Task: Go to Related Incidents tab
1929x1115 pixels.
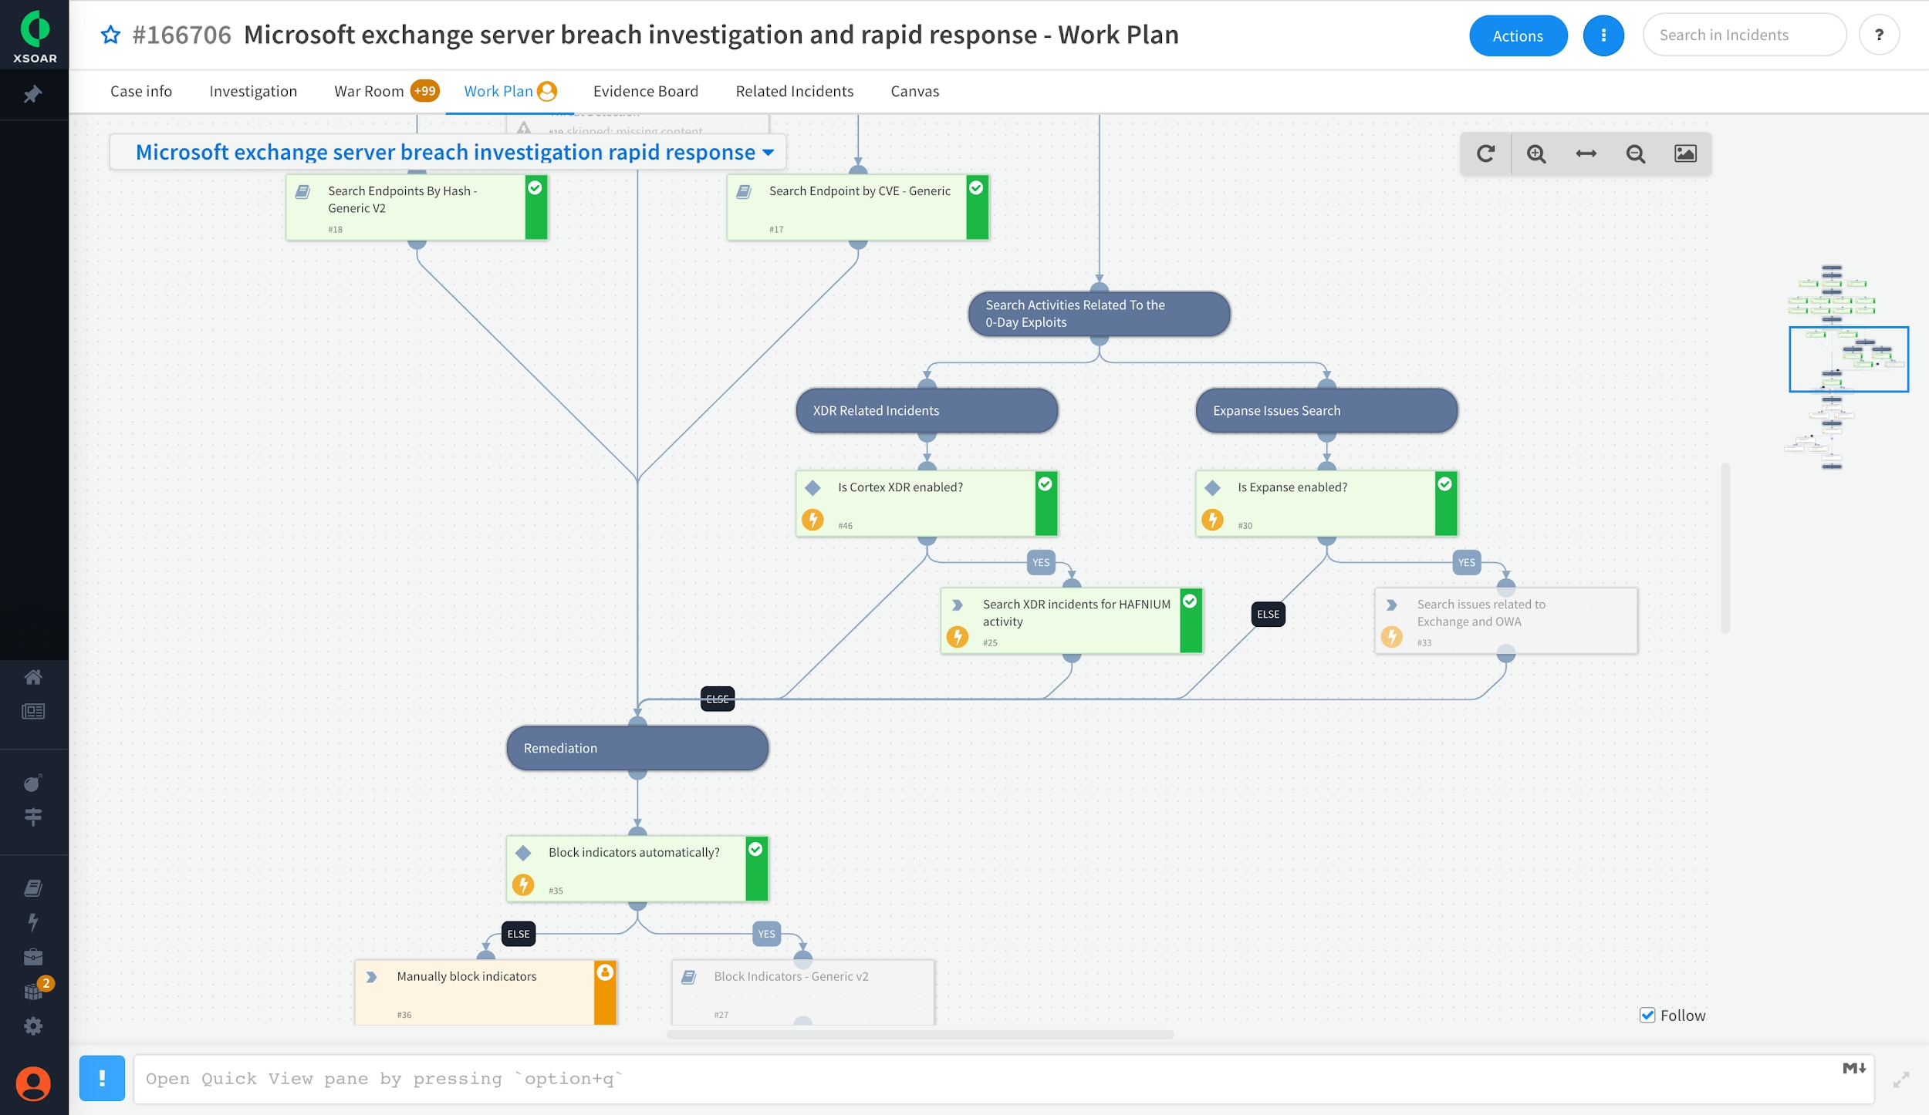Action: point(794,91)
